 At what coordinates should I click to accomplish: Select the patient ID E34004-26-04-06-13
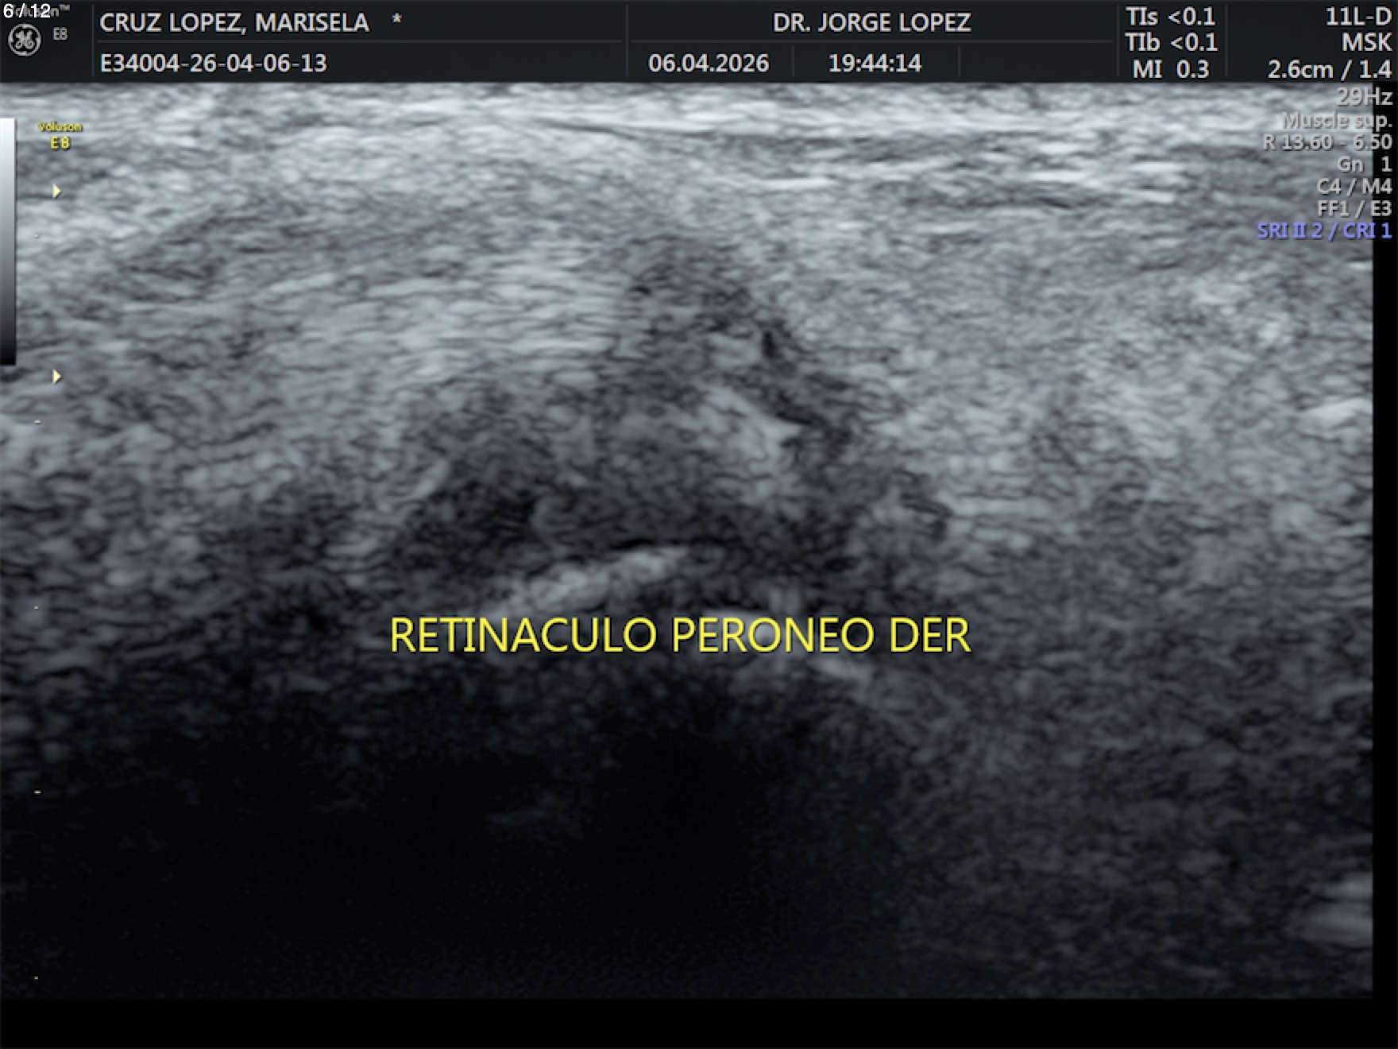[213, 63]
